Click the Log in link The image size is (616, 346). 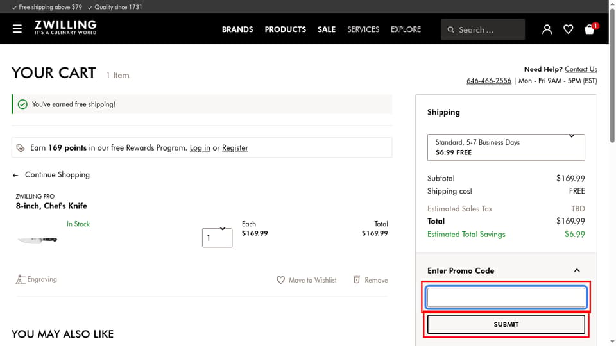pos(200,148)
